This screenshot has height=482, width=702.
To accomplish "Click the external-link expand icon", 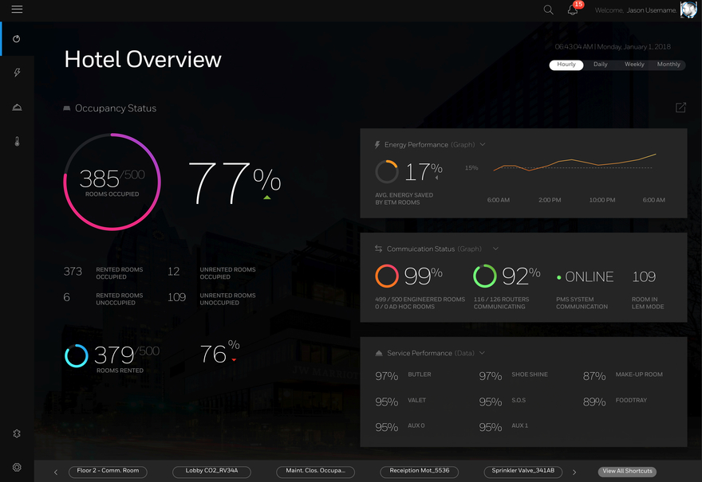I will (x=680, y=108).
